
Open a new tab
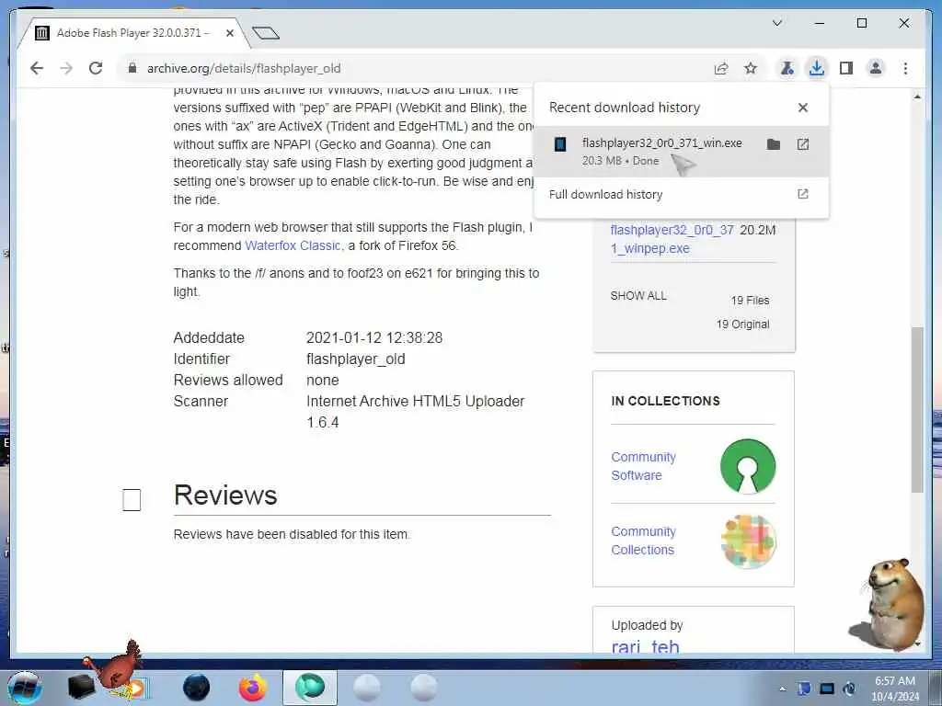[266, 33]
